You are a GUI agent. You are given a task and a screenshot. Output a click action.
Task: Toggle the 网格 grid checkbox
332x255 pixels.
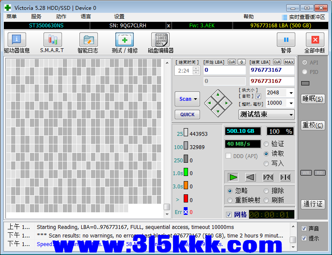click(x=229, y=214)
